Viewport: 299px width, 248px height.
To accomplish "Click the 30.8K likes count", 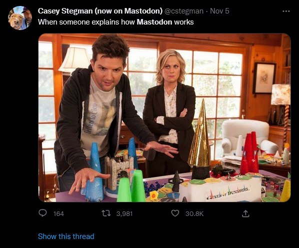I will click(x=194, y=213).
